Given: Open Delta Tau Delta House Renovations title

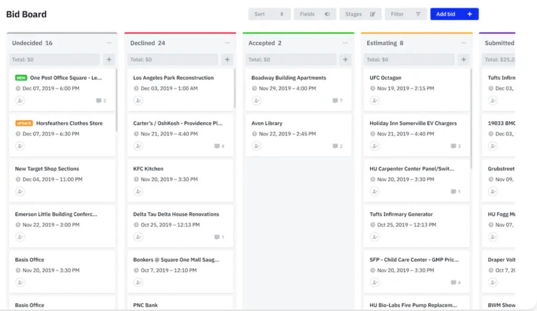Looking at the screenshot, I should [176, 215].
